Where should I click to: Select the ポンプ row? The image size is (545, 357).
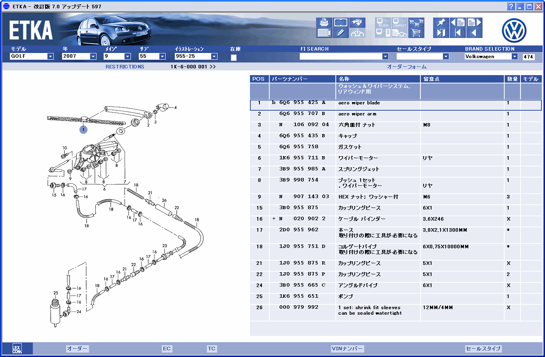(396, 298)
